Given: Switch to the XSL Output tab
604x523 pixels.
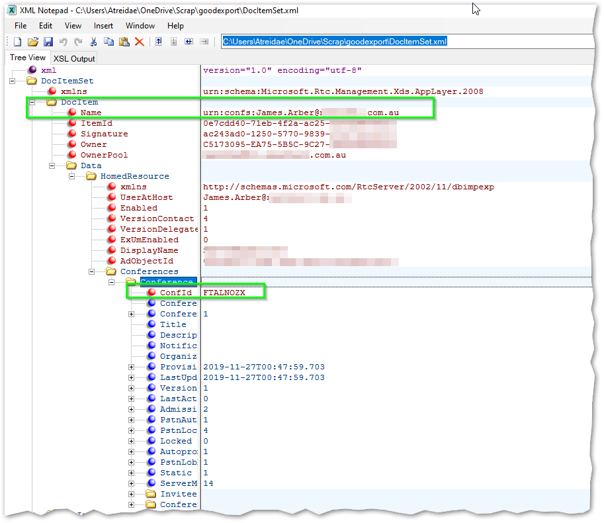Looking at the screenshot, I should pos(74,58).
